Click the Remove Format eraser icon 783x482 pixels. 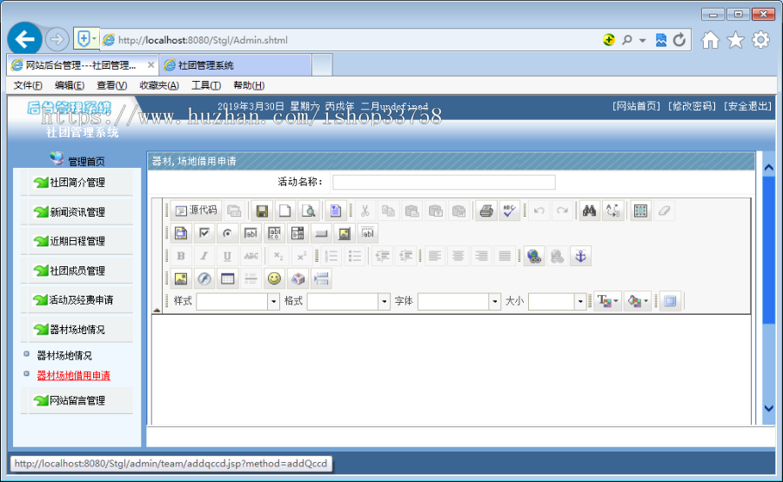[664, 211]
